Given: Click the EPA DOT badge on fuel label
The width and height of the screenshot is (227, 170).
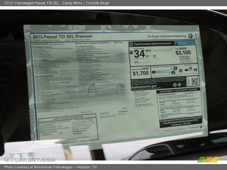Looking at the screenshot, I should (x=131, y=44).
